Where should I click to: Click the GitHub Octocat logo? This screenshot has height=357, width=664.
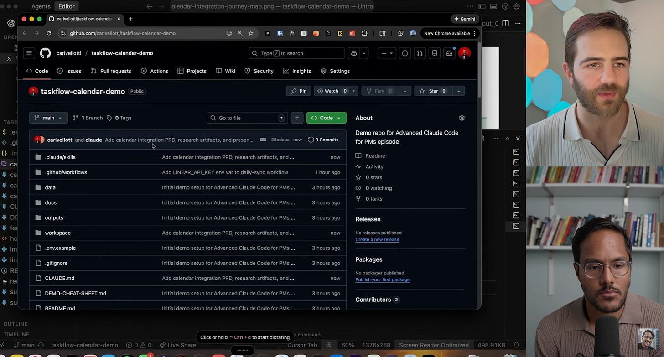45,53
